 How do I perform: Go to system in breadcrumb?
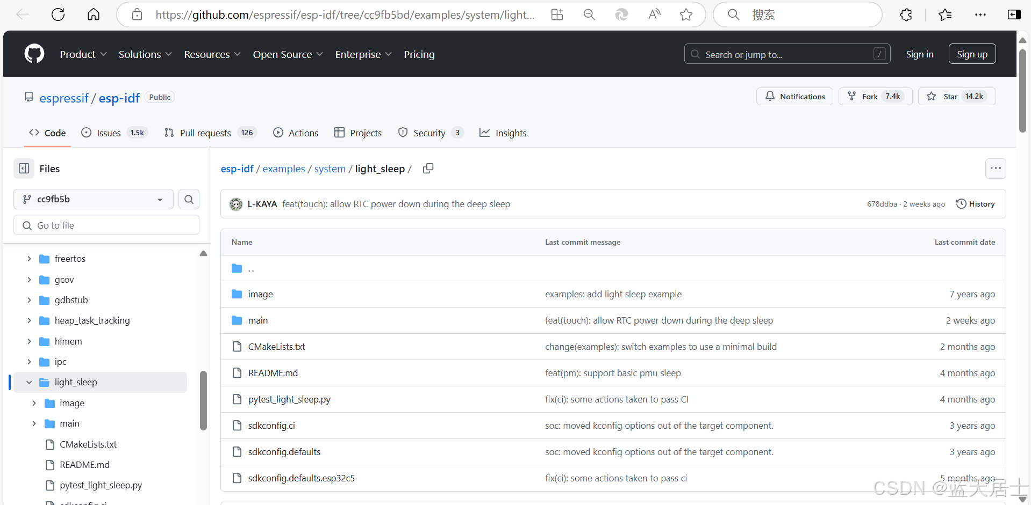coord(330,169)
